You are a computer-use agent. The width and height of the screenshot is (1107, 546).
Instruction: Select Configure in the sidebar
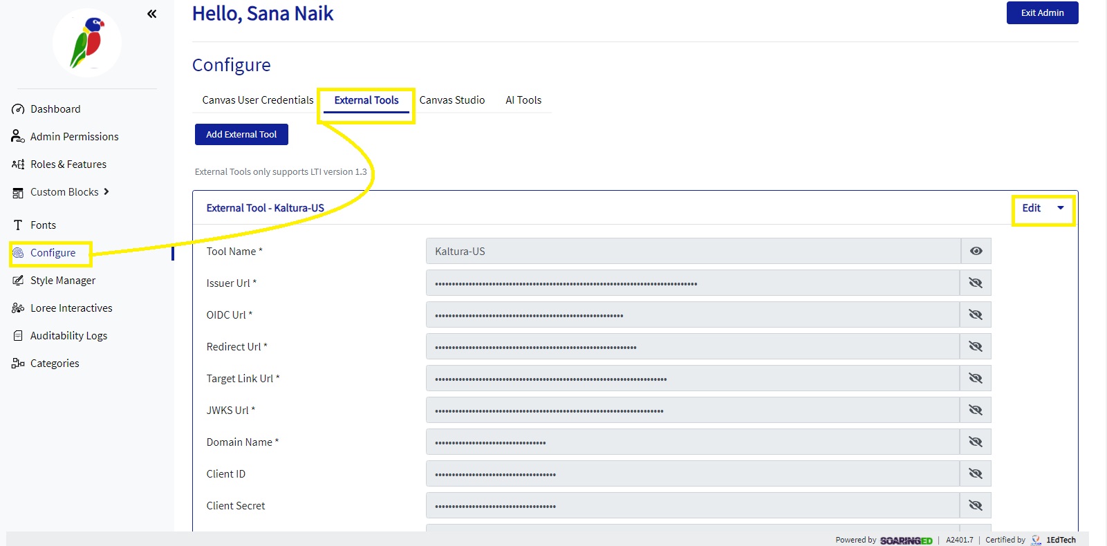tap(53, 253)
